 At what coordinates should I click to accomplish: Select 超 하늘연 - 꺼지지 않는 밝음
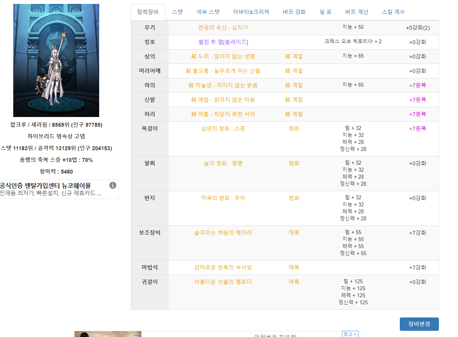point(223,85)
